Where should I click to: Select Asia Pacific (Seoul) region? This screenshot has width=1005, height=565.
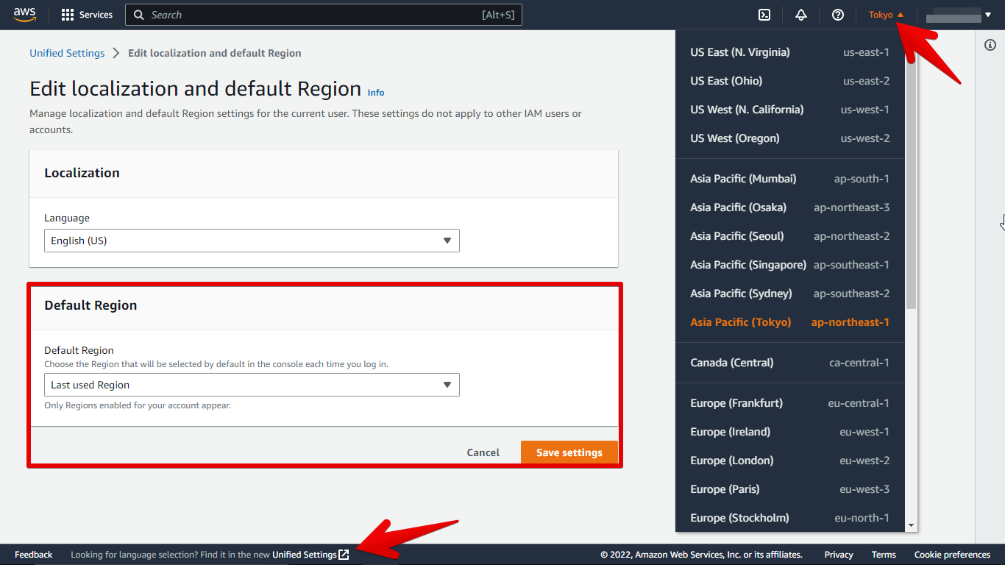[790, 236]
